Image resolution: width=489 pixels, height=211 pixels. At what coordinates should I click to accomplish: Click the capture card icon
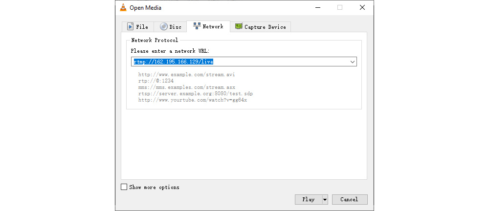pos(239,27)
